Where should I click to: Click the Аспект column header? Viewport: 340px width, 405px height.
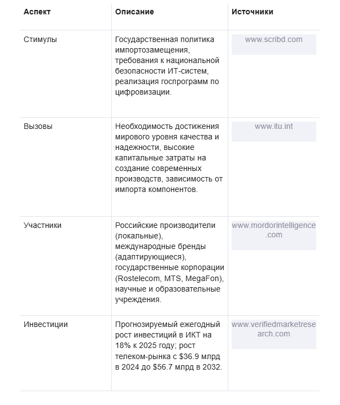[36, 12]
